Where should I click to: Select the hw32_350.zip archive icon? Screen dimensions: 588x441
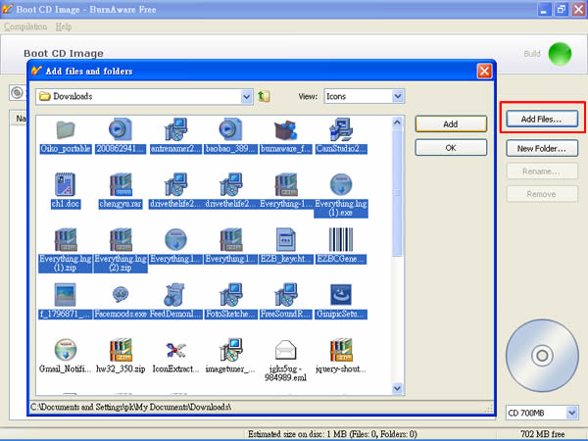(121, 350)
